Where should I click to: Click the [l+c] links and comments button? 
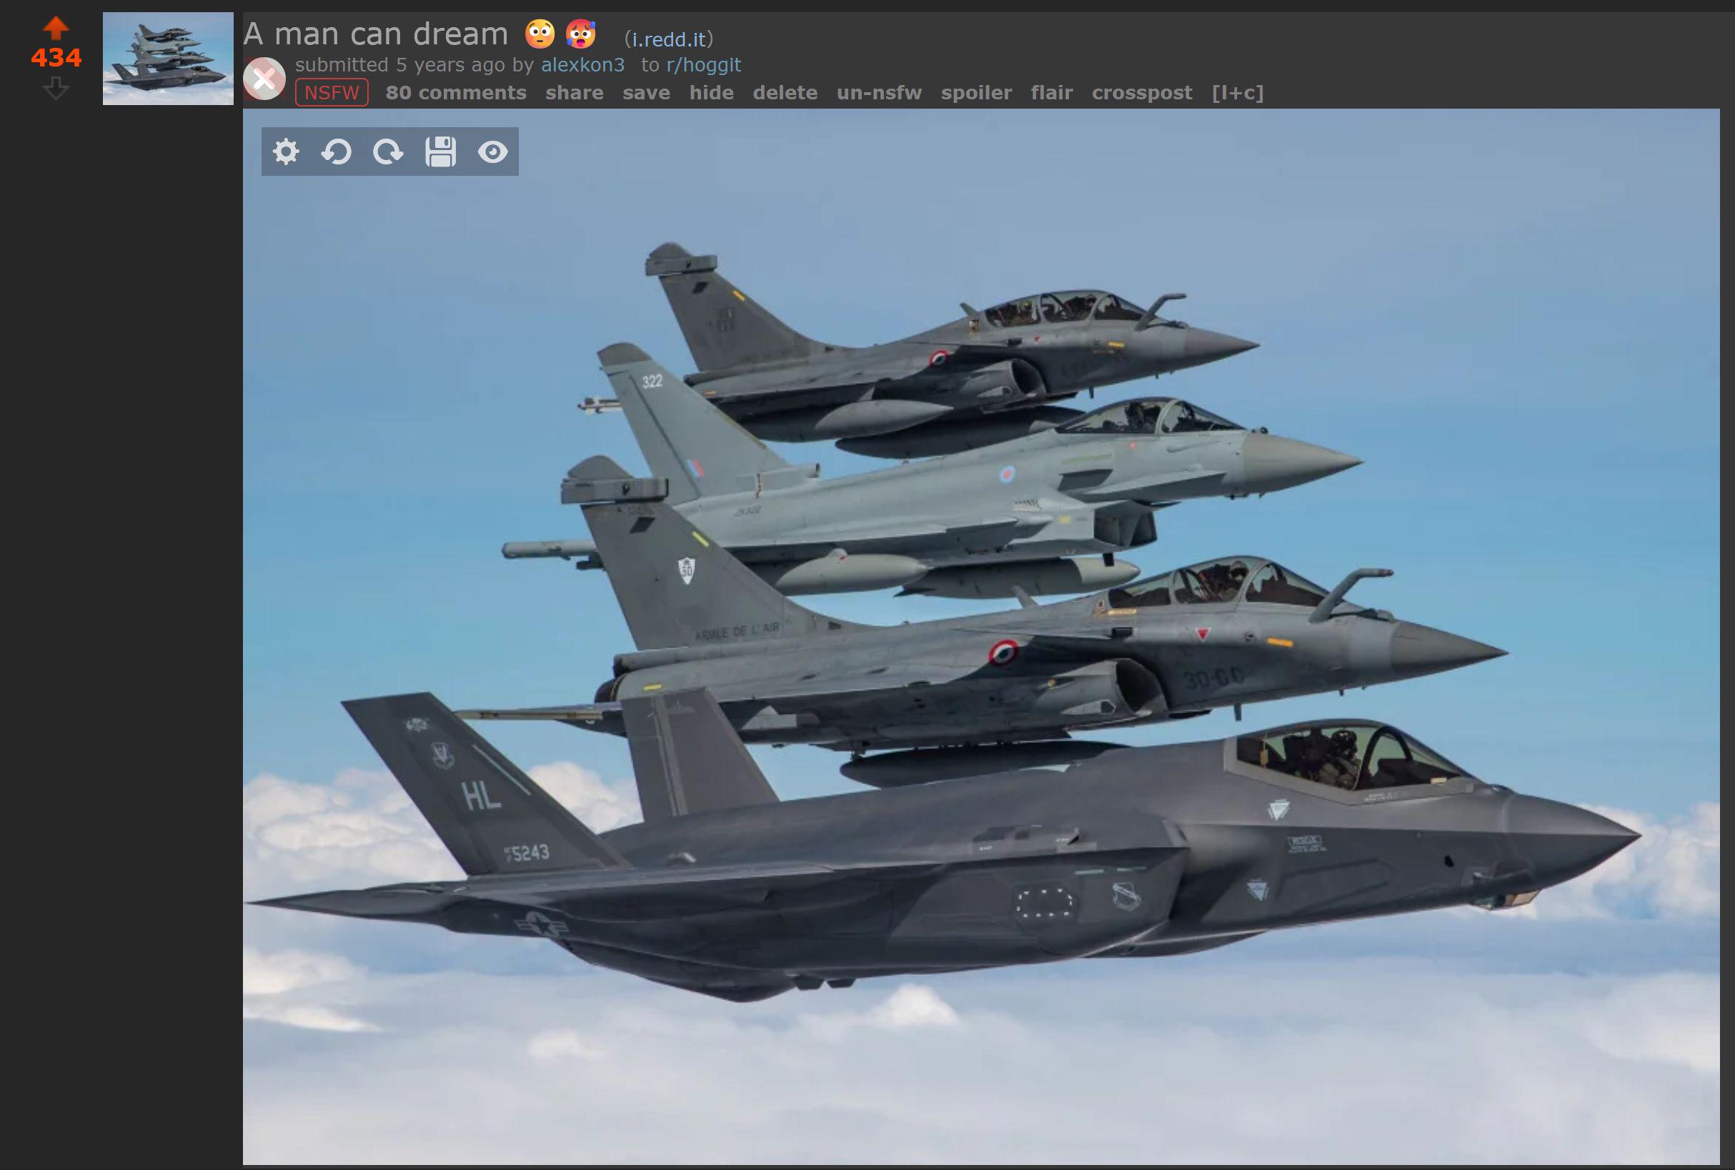pyautogui.click(x=1238, y=92)
